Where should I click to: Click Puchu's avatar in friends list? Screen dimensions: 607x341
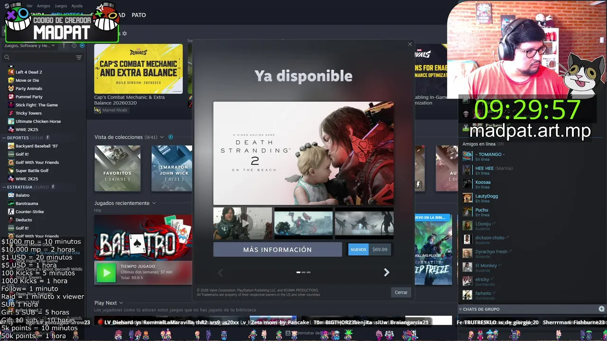pos(468,212)
